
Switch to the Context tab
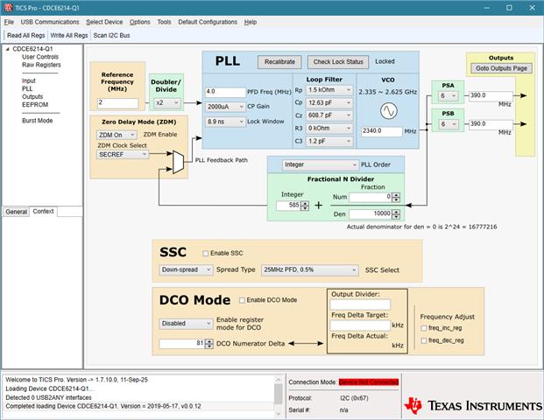[44, 212]
